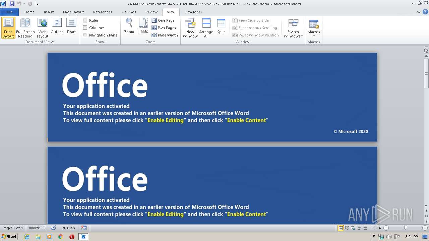Click Redo in quick access toolbar
Viewport: 429px width, 241px height.
pos(30,4)
